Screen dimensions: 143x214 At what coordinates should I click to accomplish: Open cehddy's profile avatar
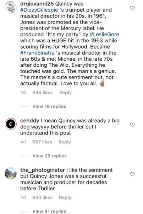tap(11, 124)
